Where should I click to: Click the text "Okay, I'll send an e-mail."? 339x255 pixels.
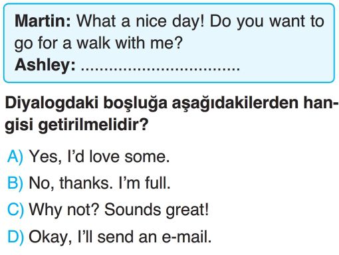click(120, 237)
